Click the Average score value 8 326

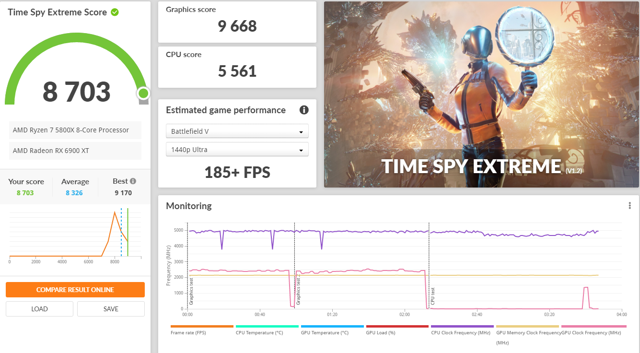74,193
